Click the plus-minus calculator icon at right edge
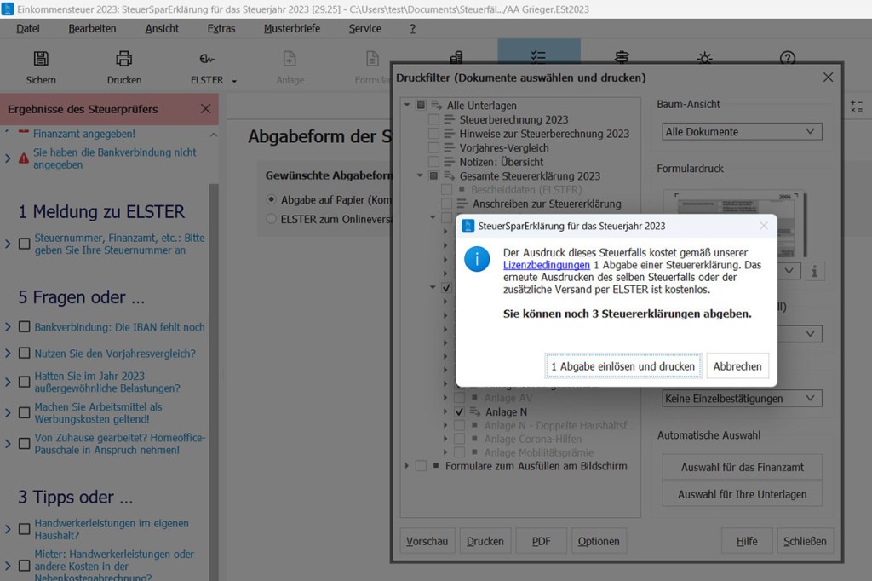This screenshot has width=872, height=581. pos(857,106)
